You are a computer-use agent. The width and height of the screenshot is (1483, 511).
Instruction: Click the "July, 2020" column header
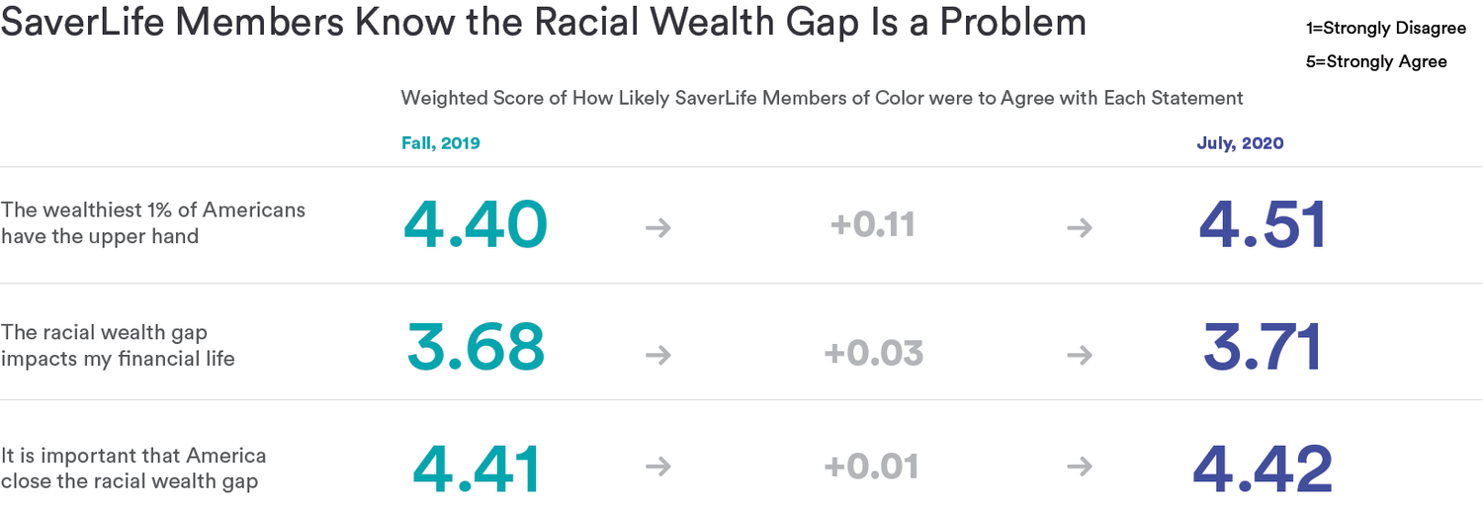[x=1240, y=143]
